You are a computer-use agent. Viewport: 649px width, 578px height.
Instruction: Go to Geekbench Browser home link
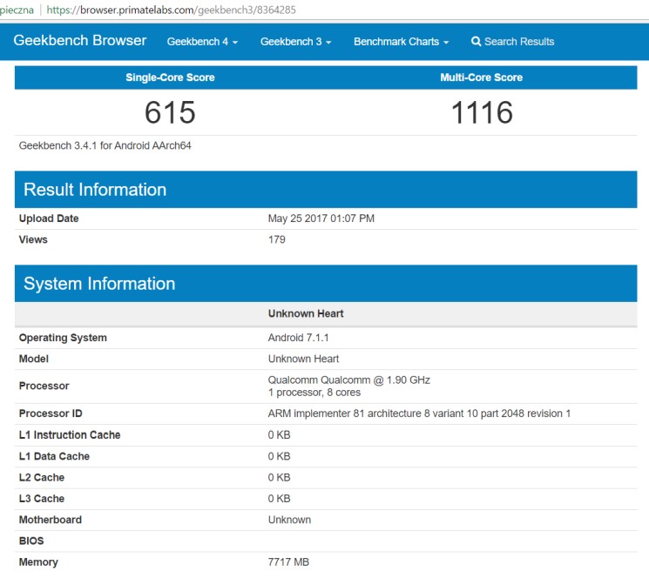point(80,41)
